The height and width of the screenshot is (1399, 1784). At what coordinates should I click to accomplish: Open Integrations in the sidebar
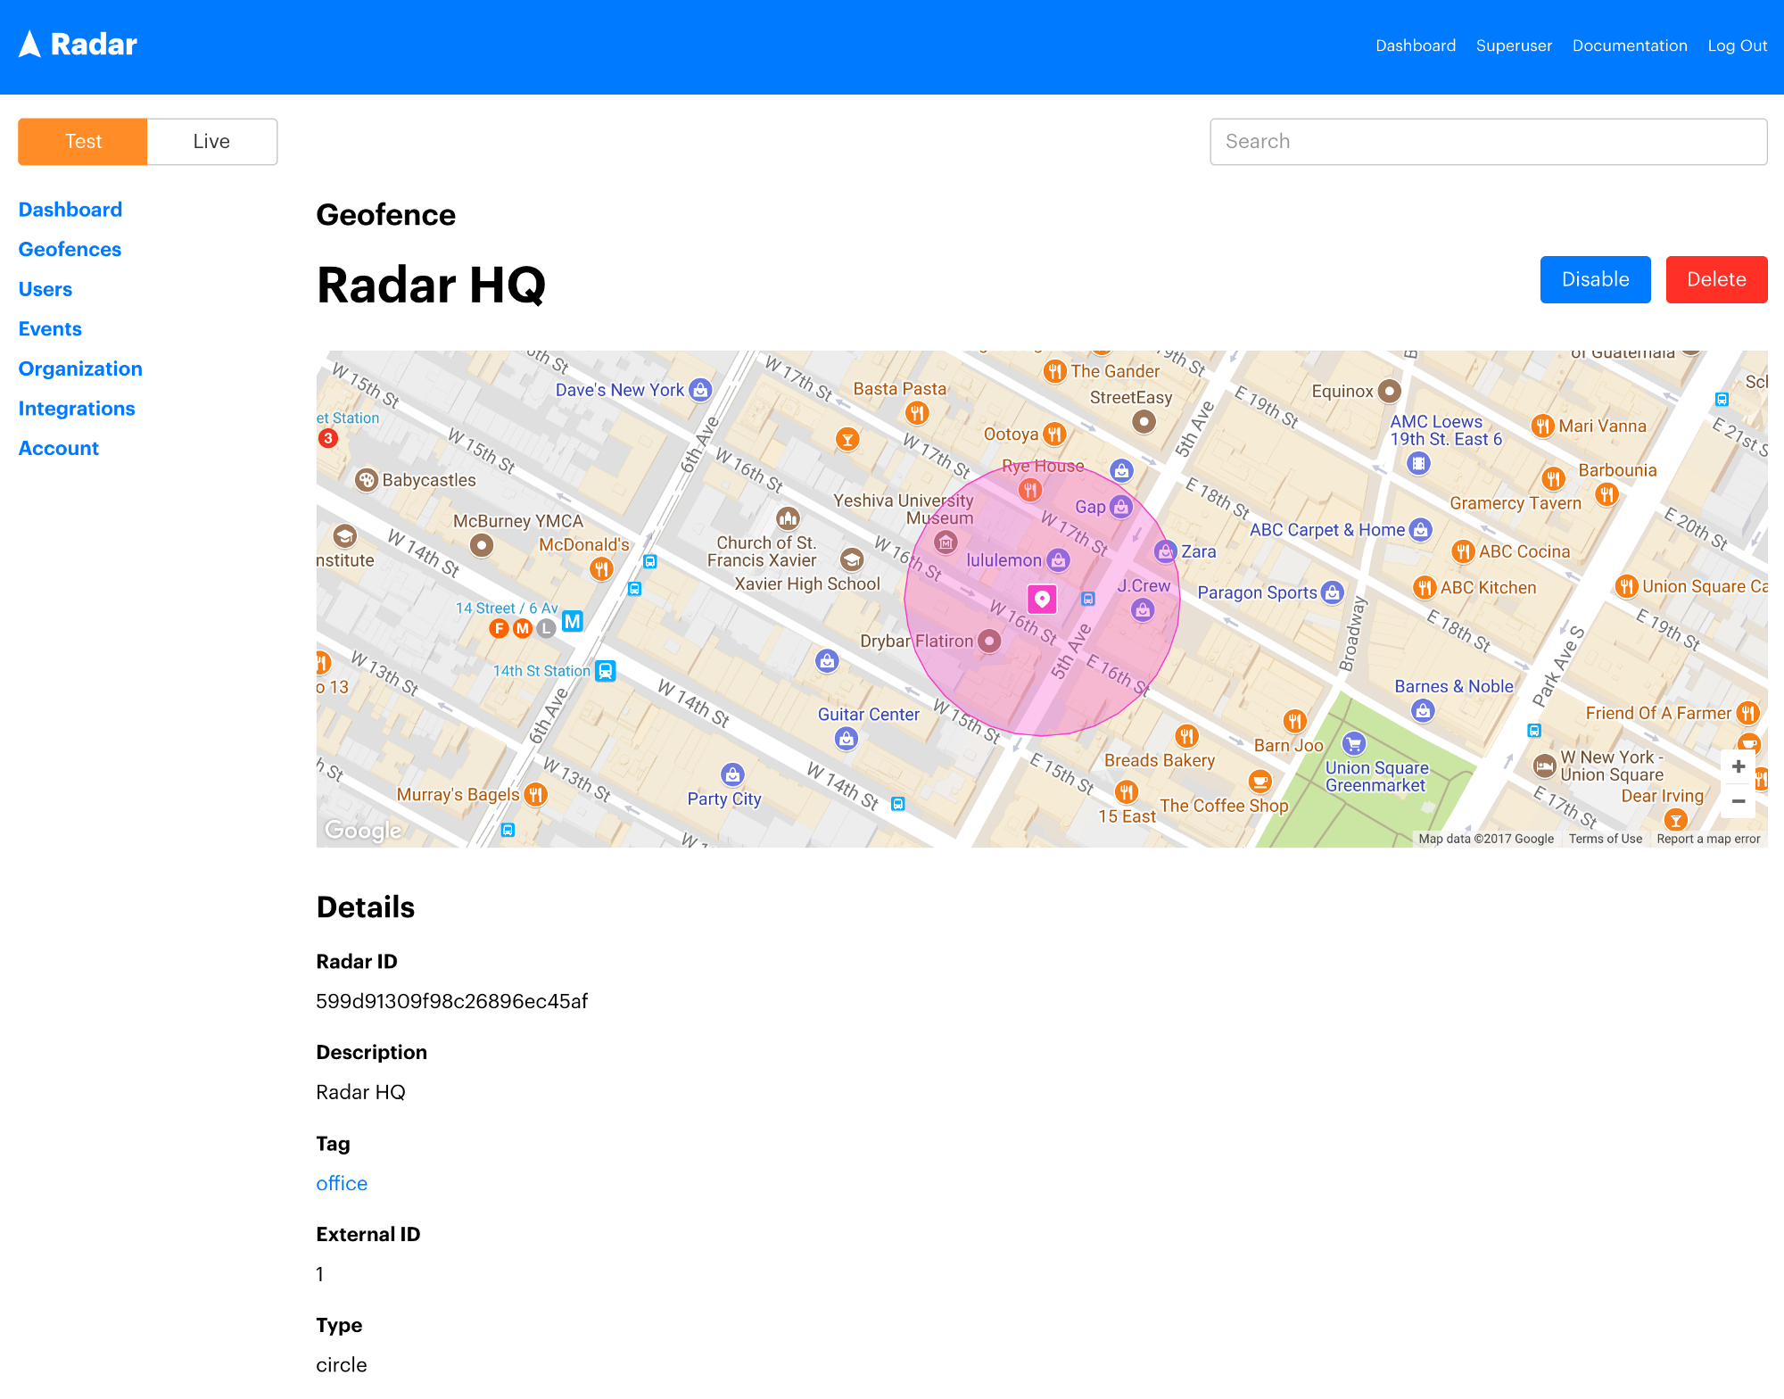77,409
